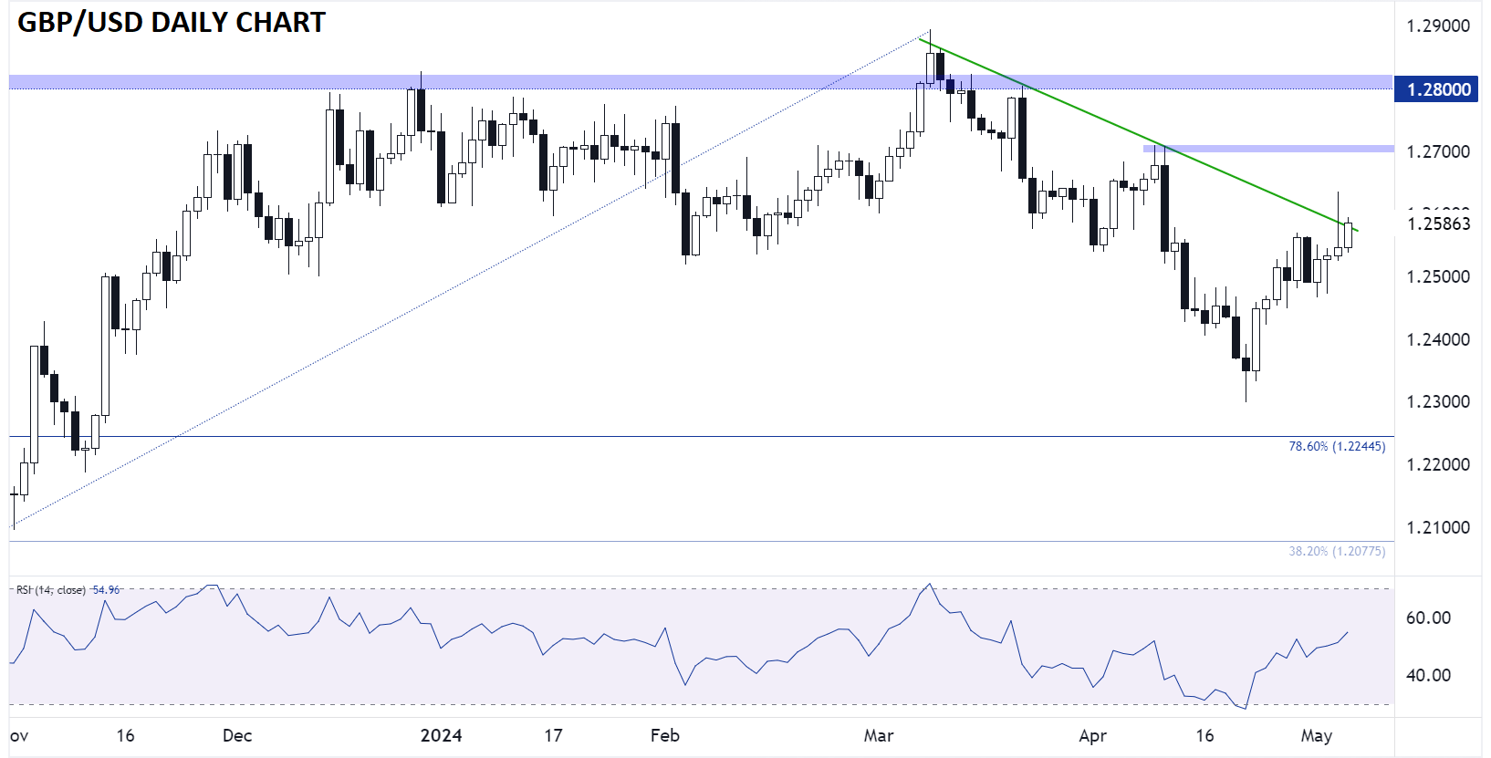
Task: Select the 1.27000 resistance zone rectangle
Action: tap(1268, 148)
